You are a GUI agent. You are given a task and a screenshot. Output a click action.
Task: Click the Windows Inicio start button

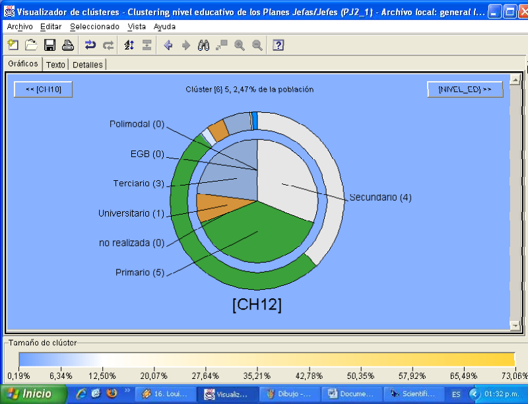32,393
